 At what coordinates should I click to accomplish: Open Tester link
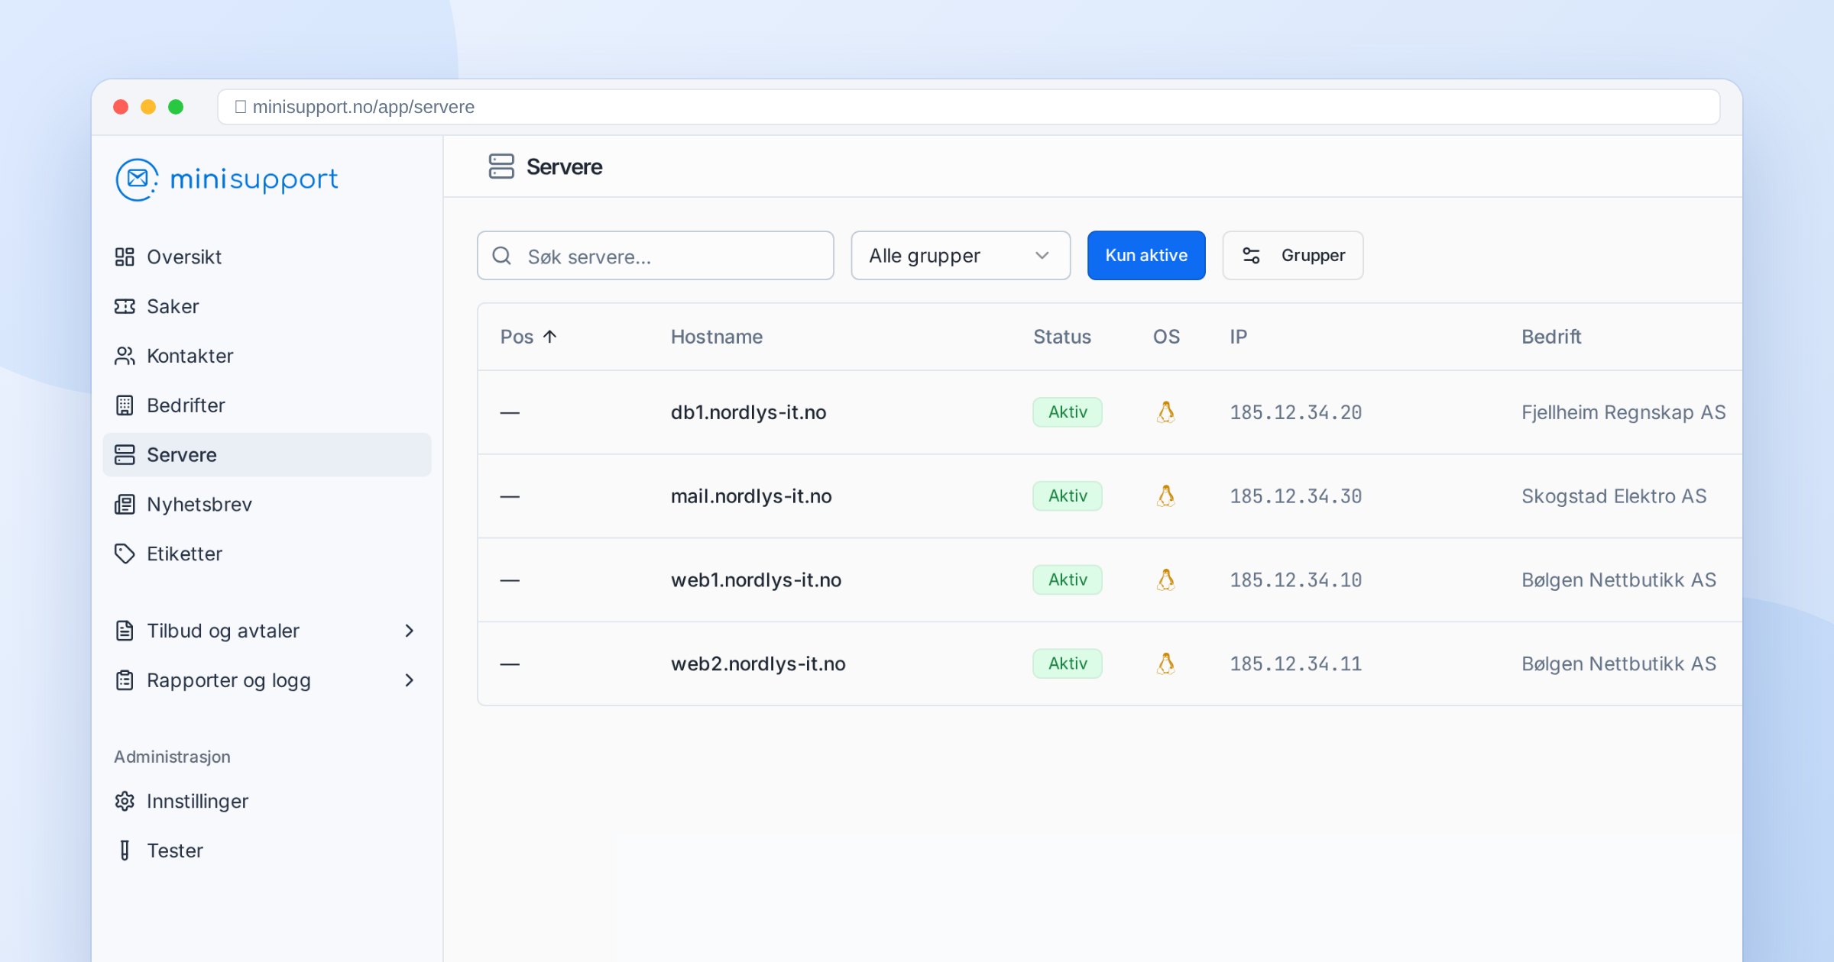tap(267, 851)
